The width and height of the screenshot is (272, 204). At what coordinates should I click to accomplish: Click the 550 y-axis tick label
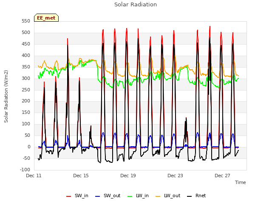click(x=26, y=21)
